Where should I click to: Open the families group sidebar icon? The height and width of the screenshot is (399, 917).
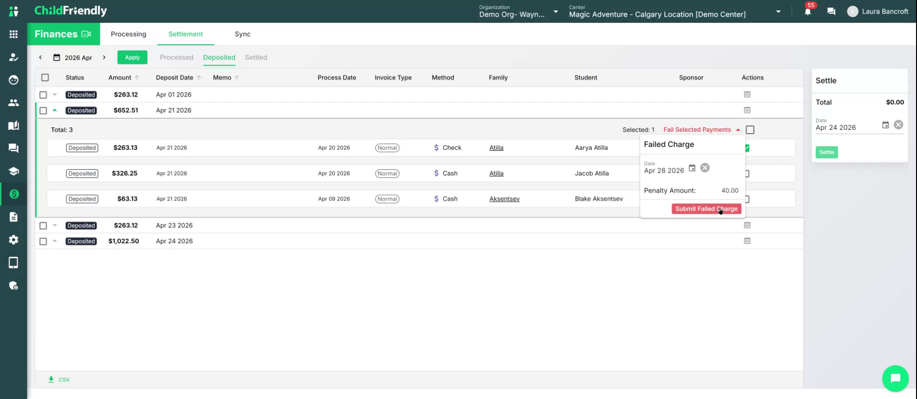click(13, 103)
